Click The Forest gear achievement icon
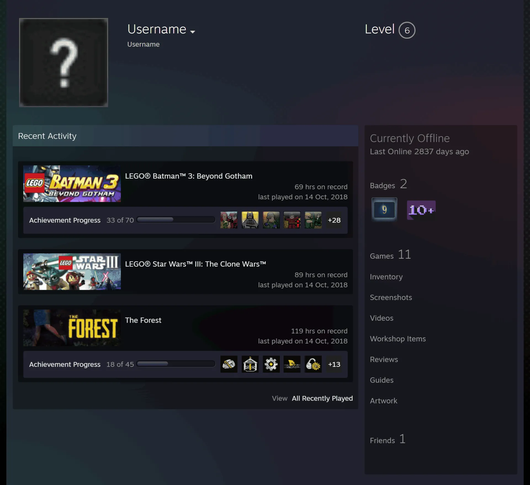The image size is (530, 485). tap(271, 364)
